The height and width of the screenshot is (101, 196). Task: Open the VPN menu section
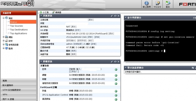(19, 94)
